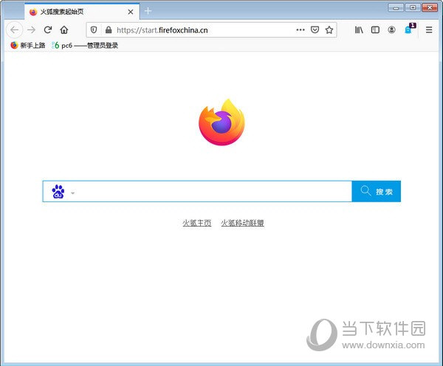Viewport: 443px width, 366px height.
Task: Go forward with the forward arrow button
Action: coord(31,30)
